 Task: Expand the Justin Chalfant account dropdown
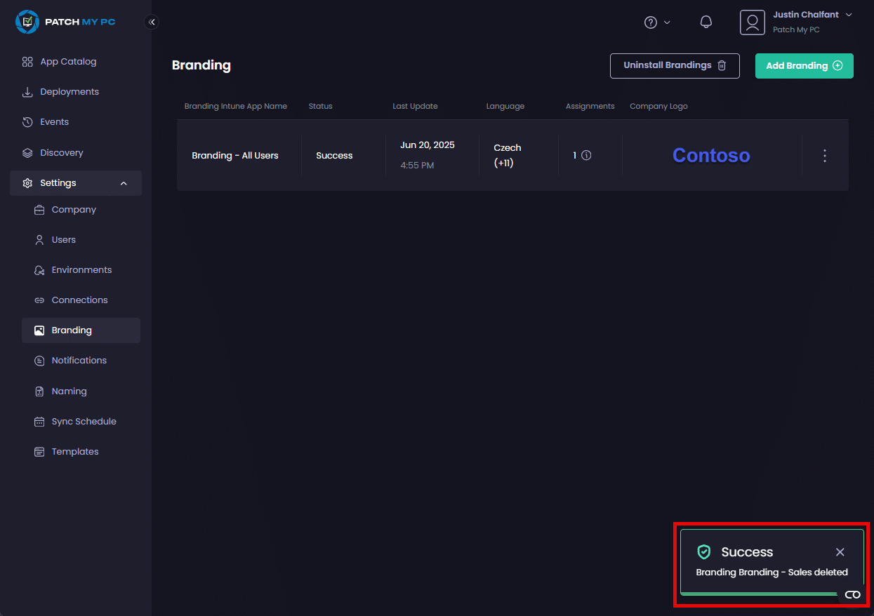point(849,15)
